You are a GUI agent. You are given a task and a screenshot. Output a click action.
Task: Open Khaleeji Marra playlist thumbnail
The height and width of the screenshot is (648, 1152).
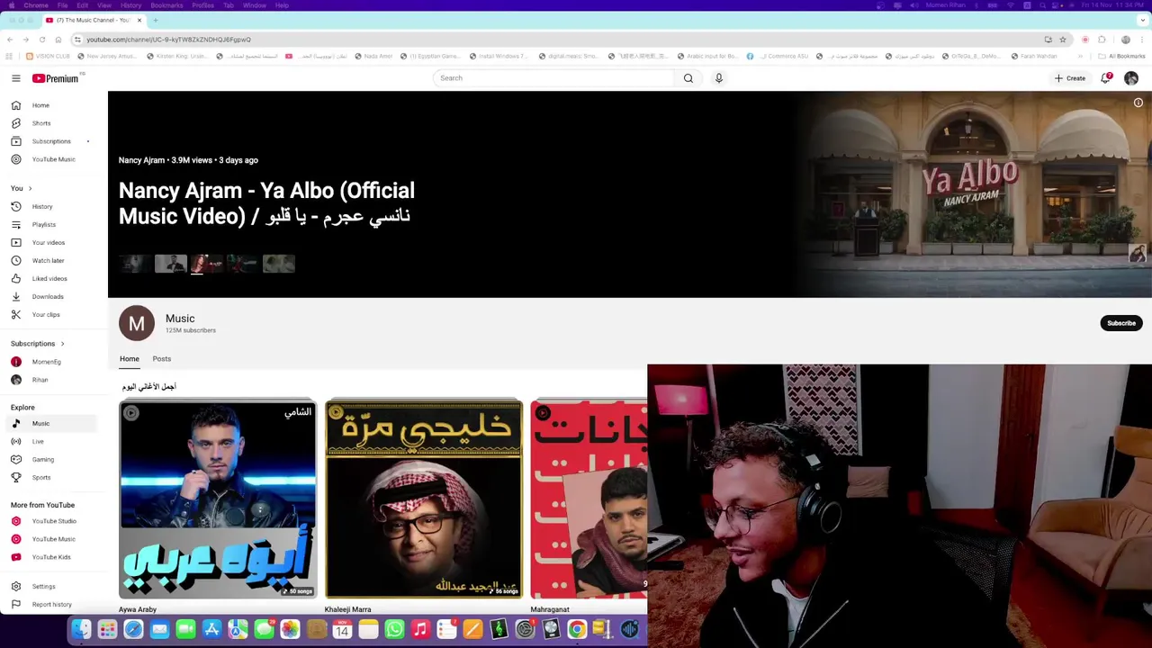[424, 499]
